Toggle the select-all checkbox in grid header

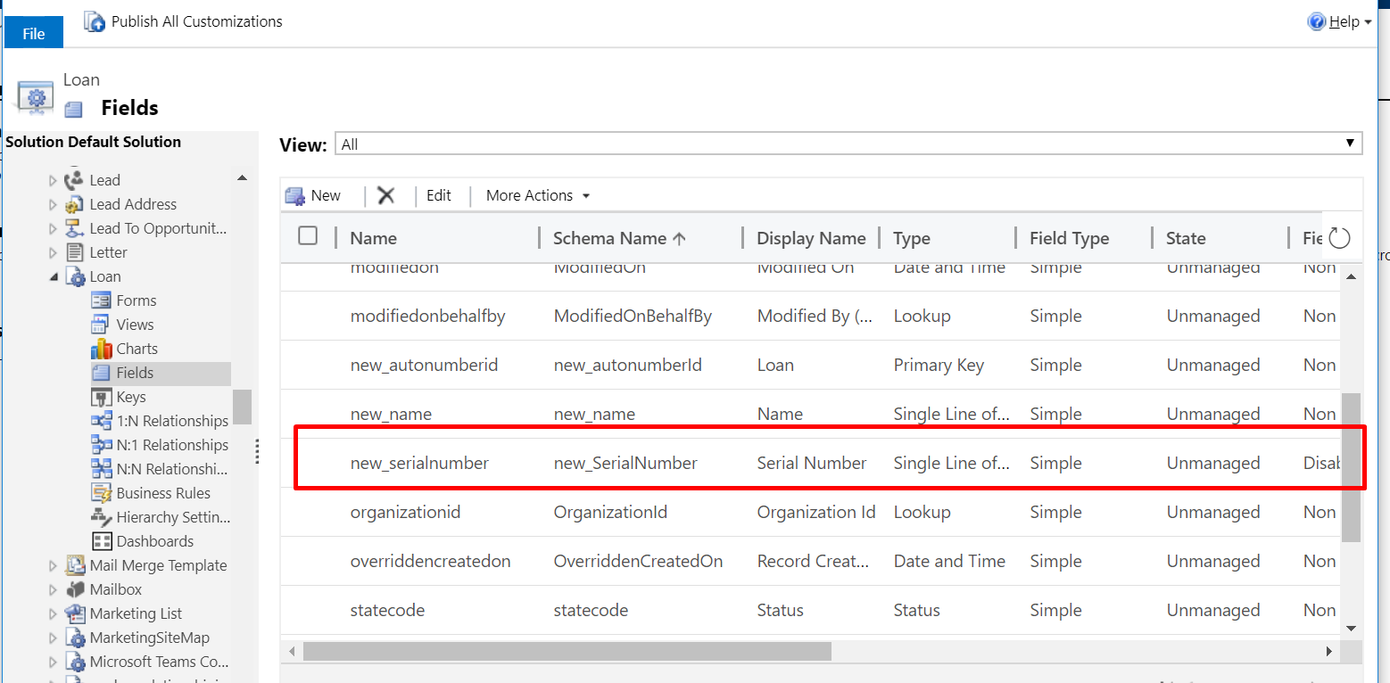pos(308,236)
